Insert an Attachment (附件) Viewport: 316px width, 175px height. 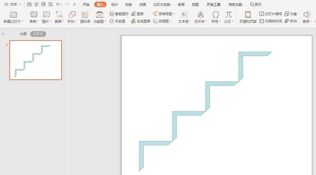pyautogui.click(x=290, y=21)
